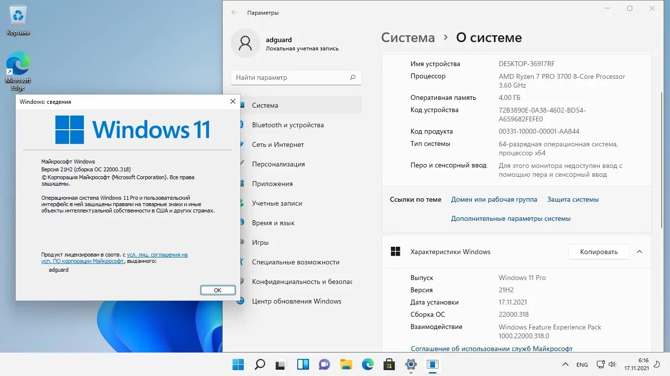This screenshot has width=670, height=376.
Task: Open the Recycle Bin (Корзина) desktop icon
Action: click(x=18, y=21)
